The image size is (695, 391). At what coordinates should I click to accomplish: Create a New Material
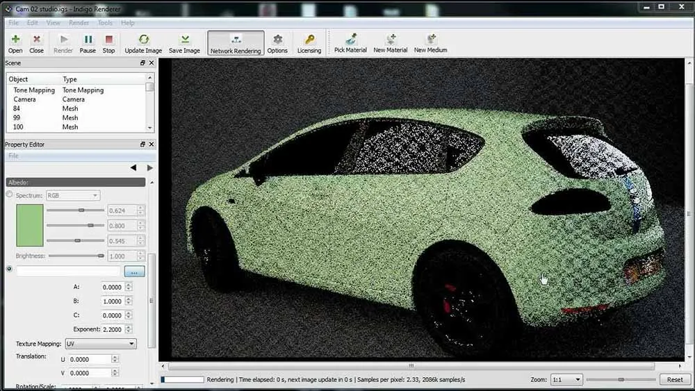[x=391, y=39]
